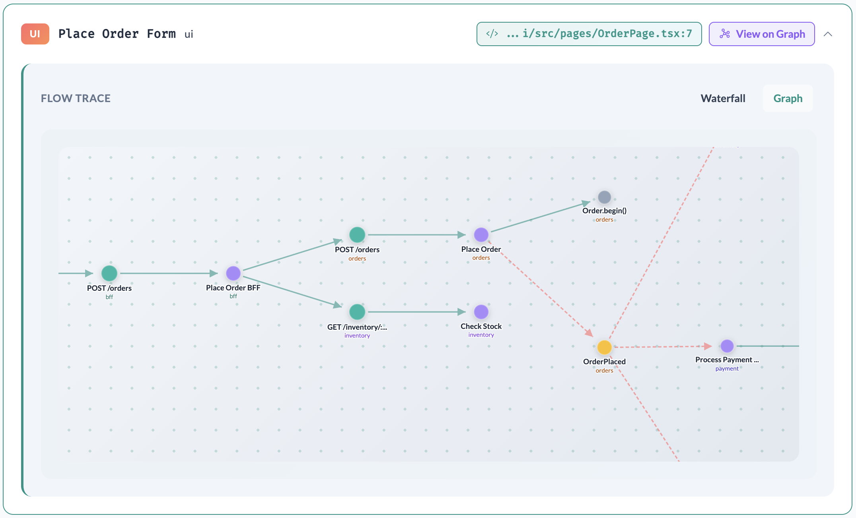This screenshot has width=856, height=518.
Task: Select the OrderPlaced event node
Action: [x=604, y=347]
